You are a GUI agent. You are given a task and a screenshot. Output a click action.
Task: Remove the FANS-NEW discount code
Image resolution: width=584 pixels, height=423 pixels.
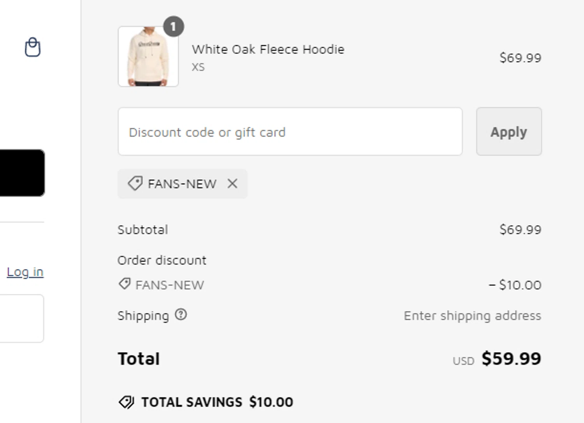point(232,184)
